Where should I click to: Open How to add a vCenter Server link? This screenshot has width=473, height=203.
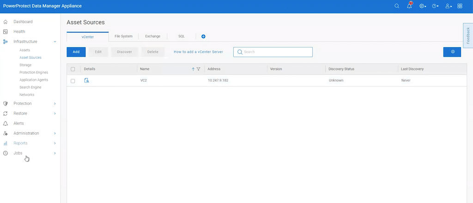point(199,52)
